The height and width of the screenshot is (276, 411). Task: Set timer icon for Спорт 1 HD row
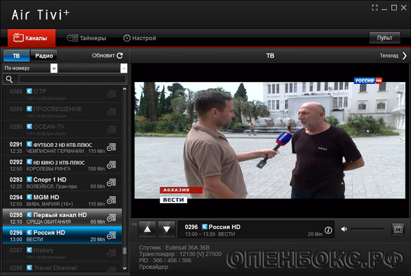pos(111,183)
